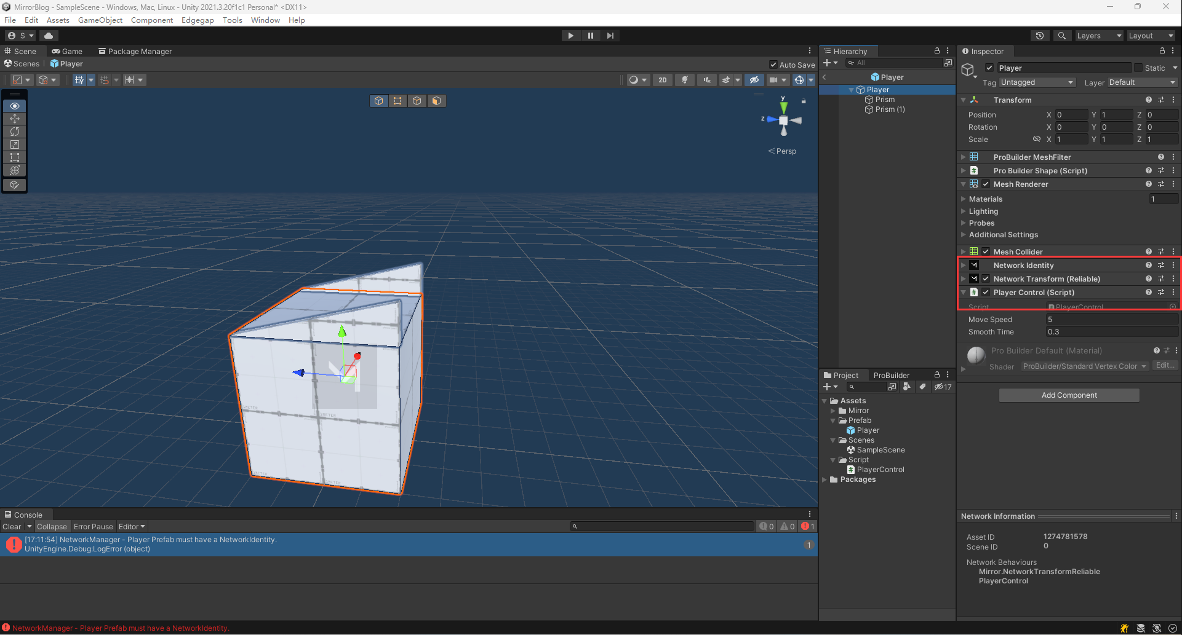This screenshot has height=635, width=1182.
Task: Open the Layout dropdown
Action: click(1151, 36)
